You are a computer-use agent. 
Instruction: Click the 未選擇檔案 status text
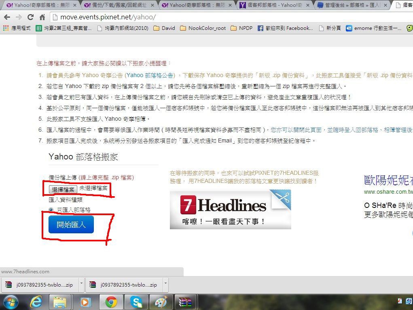click(93, 188)
